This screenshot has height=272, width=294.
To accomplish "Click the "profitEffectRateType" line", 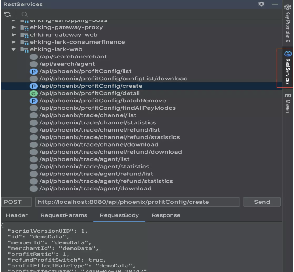I will point(71,266).
